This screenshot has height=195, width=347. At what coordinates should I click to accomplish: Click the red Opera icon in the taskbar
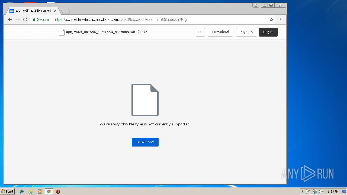point(58,191)
